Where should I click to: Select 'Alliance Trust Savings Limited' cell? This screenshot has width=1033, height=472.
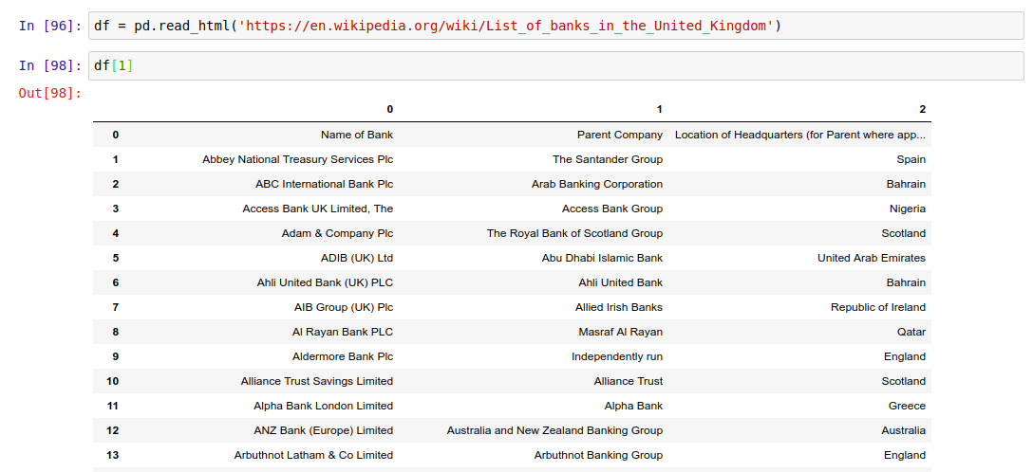(x=317, y=381)
